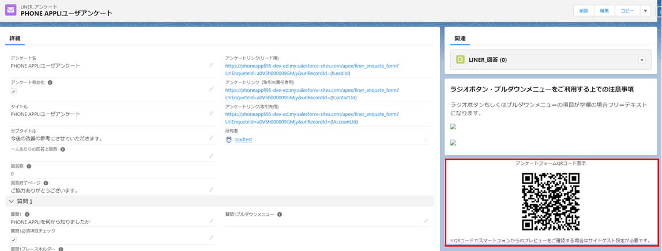Screen dimensions: 662x251
Task: Open the loadtest owner link
Action: [243, 140]
